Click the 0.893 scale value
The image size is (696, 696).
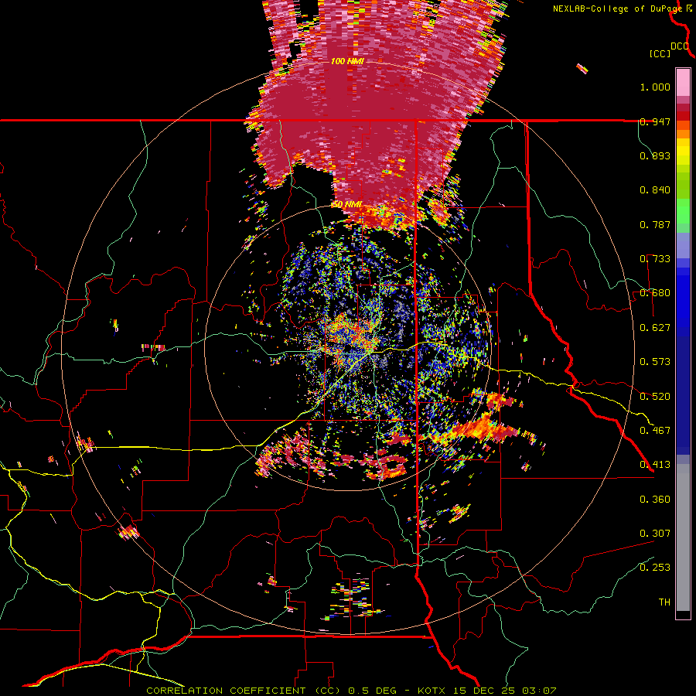655,155
